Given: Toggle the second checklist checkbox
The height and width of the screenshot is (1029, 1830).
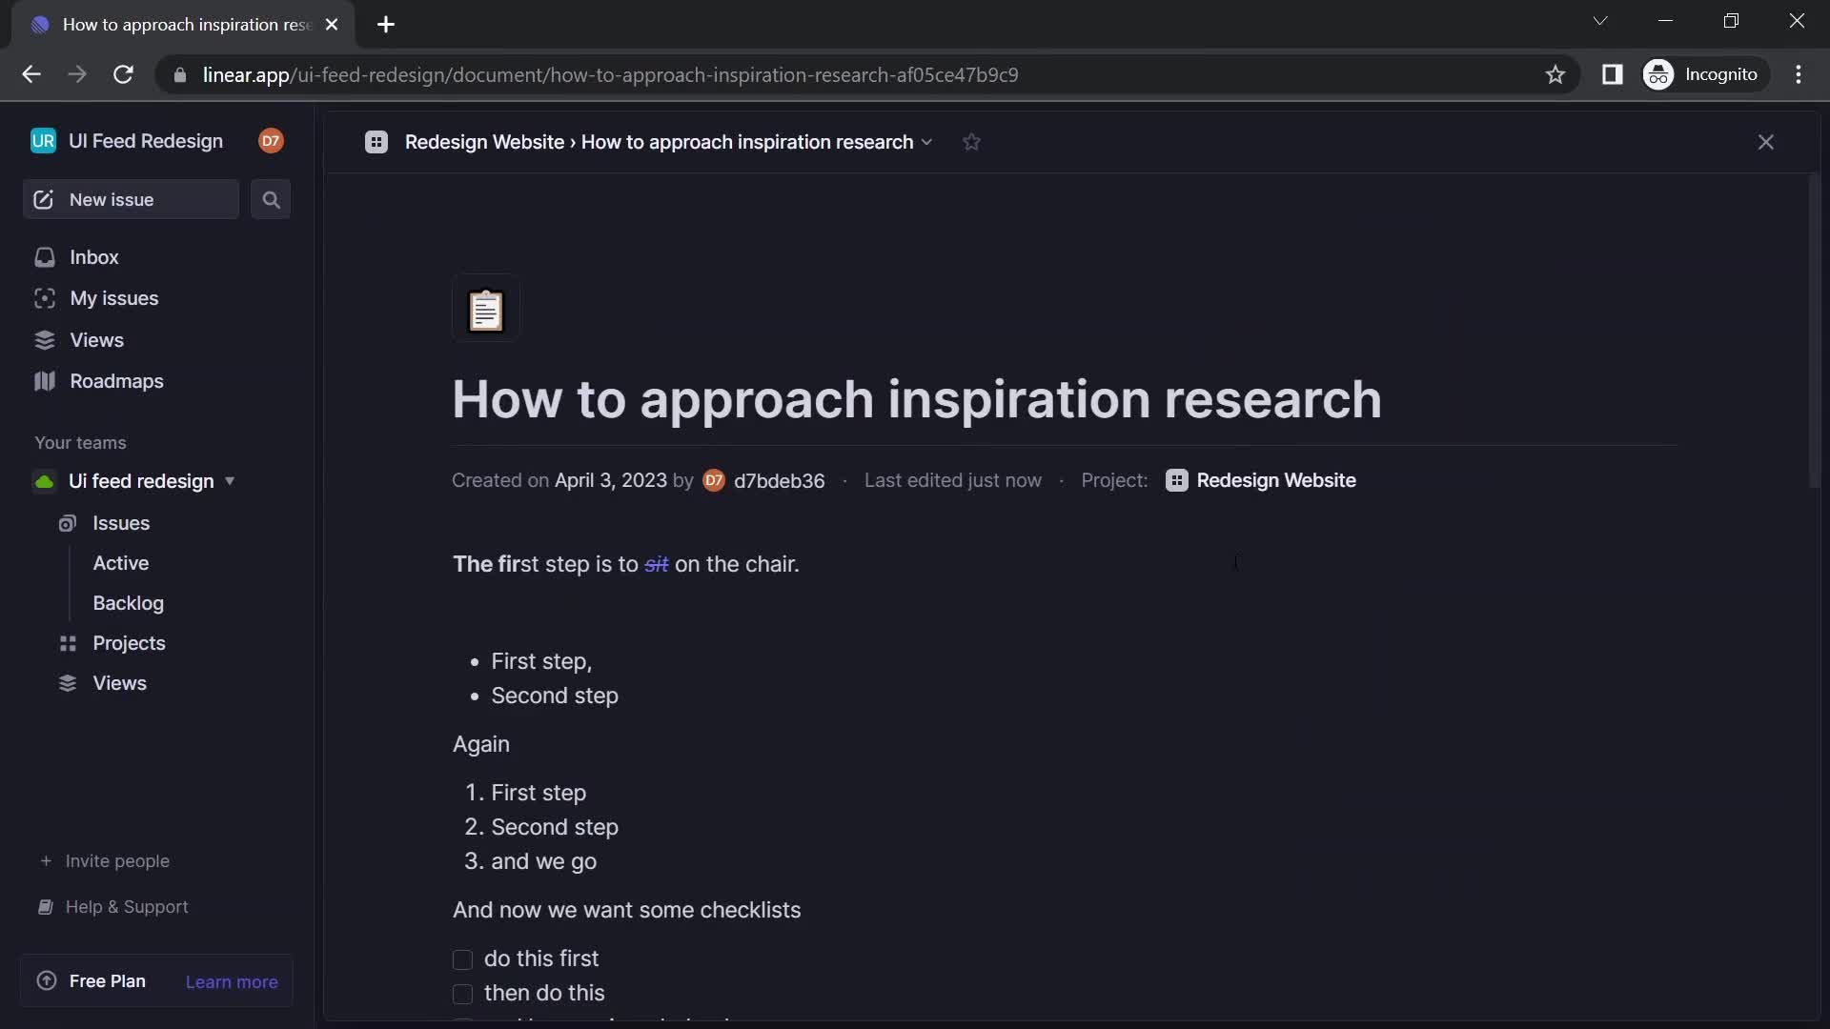Looking at the screenshot, I should [x=462, y=993].
